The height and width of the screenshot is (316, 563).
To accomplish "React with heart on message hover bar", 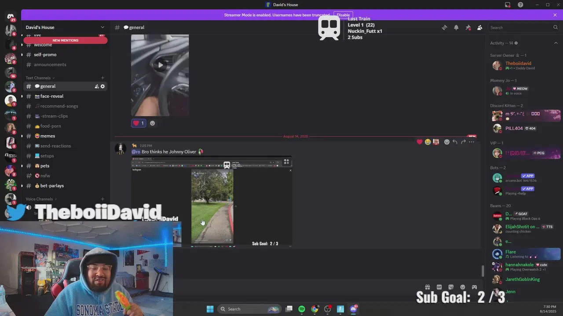I will [x=420, y=142].
